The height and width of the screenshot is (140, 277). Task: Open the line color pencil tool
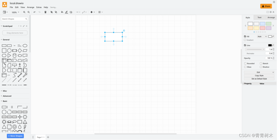(66, 12)
